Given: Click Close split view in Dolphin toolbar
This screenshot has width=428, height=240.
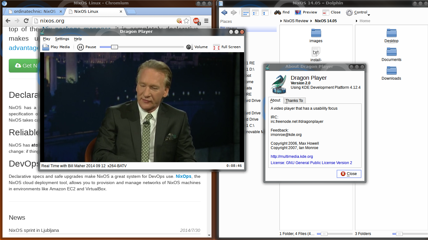Looking at the screenshot, I should [331, 12].
